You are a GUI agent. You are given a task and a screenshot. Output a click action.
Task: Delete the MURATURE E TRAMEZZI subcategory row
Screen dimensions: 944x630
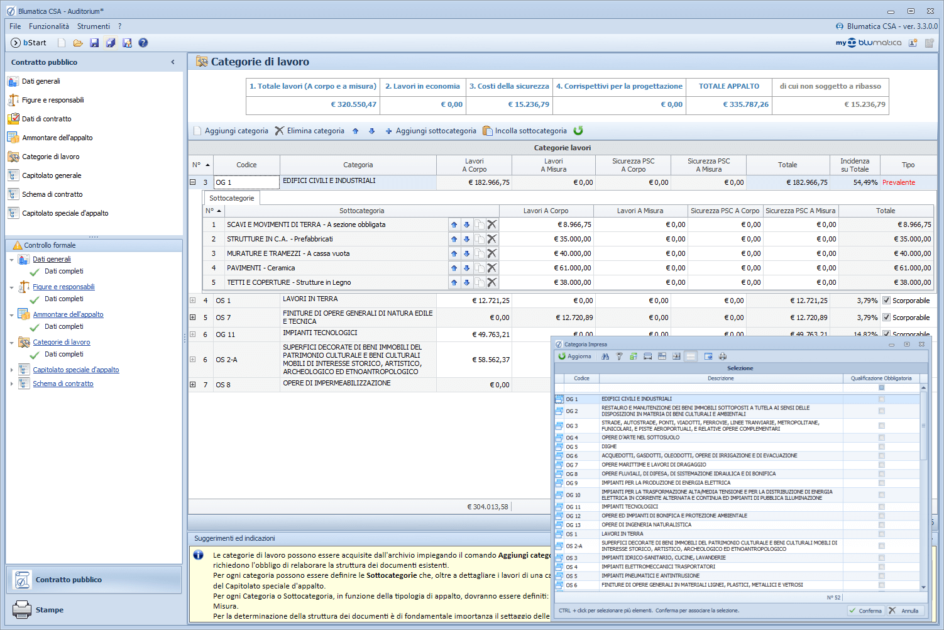click(x=492, y=253)
